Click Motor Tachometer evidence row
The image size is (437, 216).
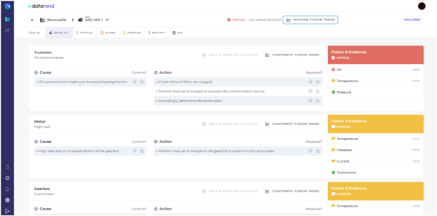[x=376, y=173]
